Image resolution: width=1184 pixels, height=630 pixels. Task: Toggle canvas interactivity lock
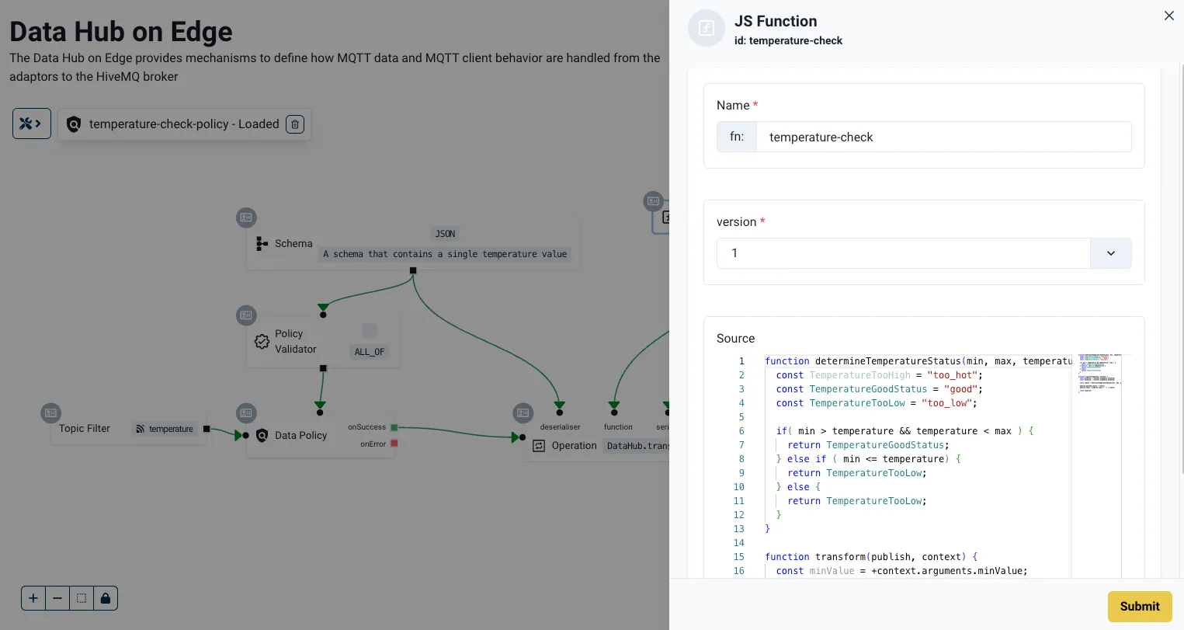point(106,598)
